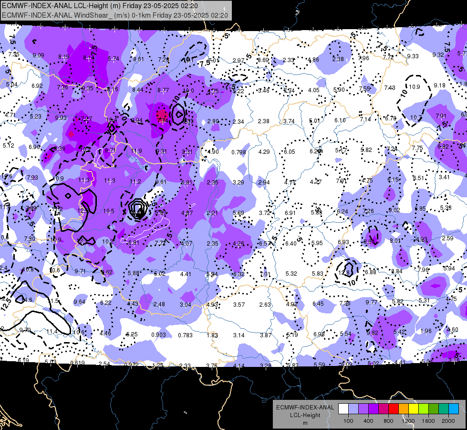Click the grid value 0.783
The width and height of the screenshot is (467, 430).
[x=185, y=335]
